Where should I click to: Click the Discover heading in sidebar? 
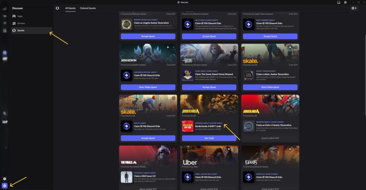click(x=18, y=8)
